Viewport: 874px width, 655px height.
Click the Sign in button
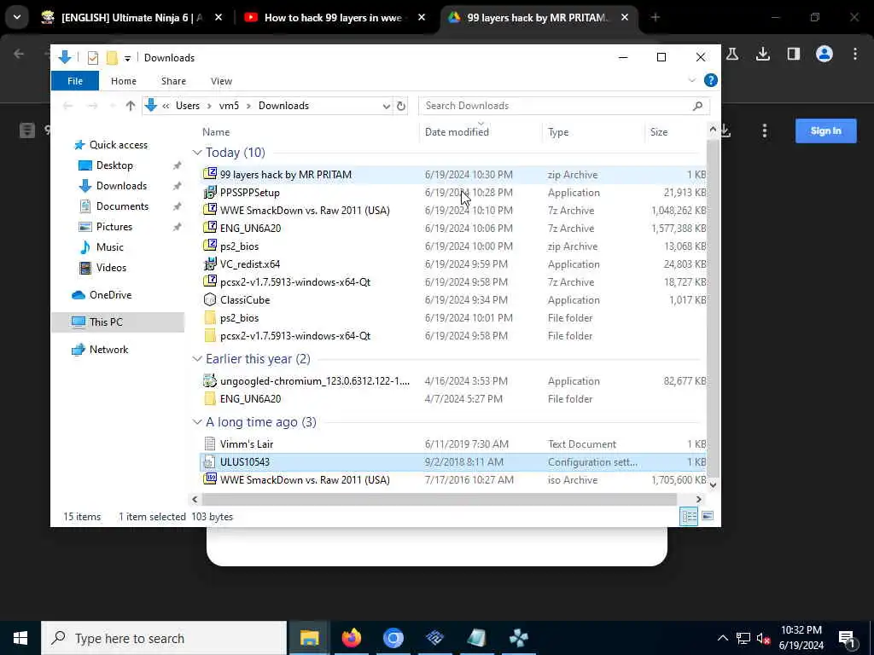click(x=825, y=130)
